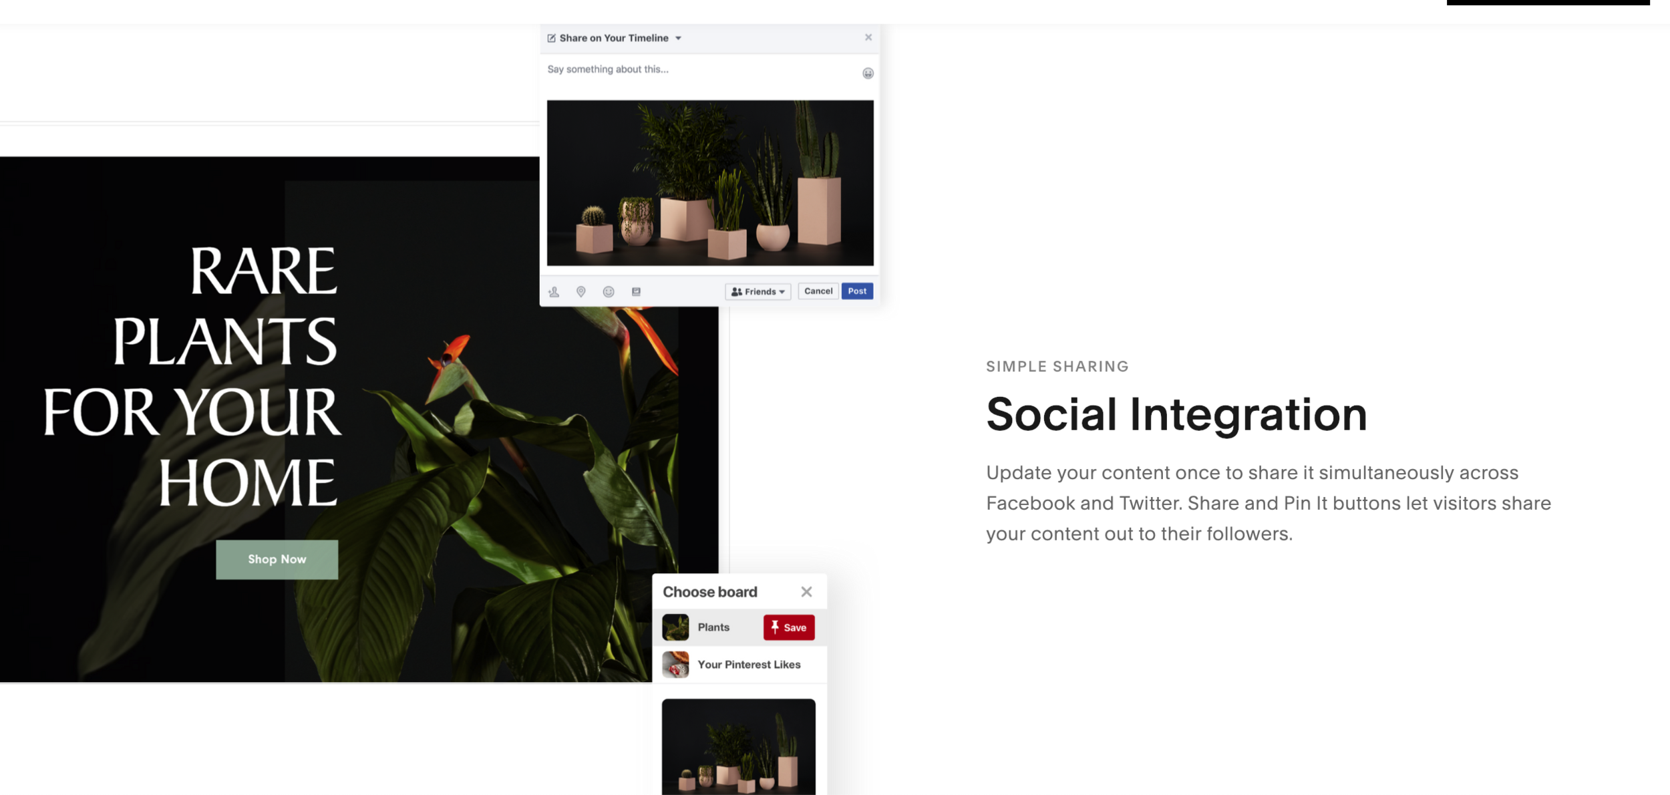Expand the Friends audience selector

758,292
